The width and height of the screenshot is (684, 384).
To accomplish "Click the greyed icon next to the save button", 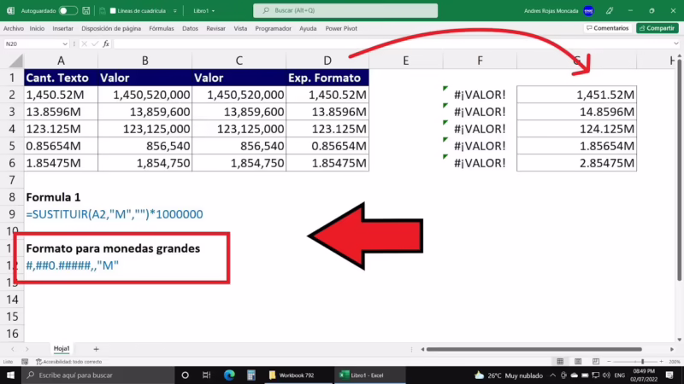I will pos(102,10).
